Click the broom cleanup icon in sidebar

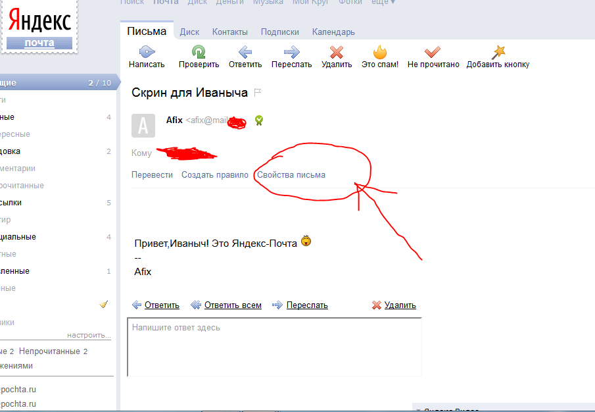point(104,304)
